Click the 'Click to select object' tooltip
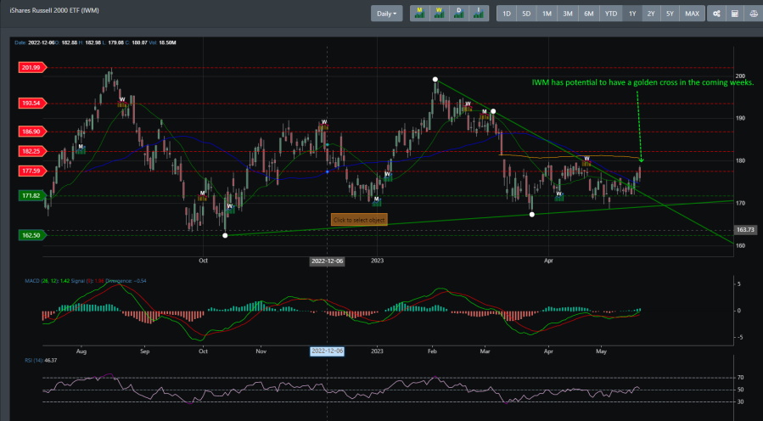 coord(359,220)
